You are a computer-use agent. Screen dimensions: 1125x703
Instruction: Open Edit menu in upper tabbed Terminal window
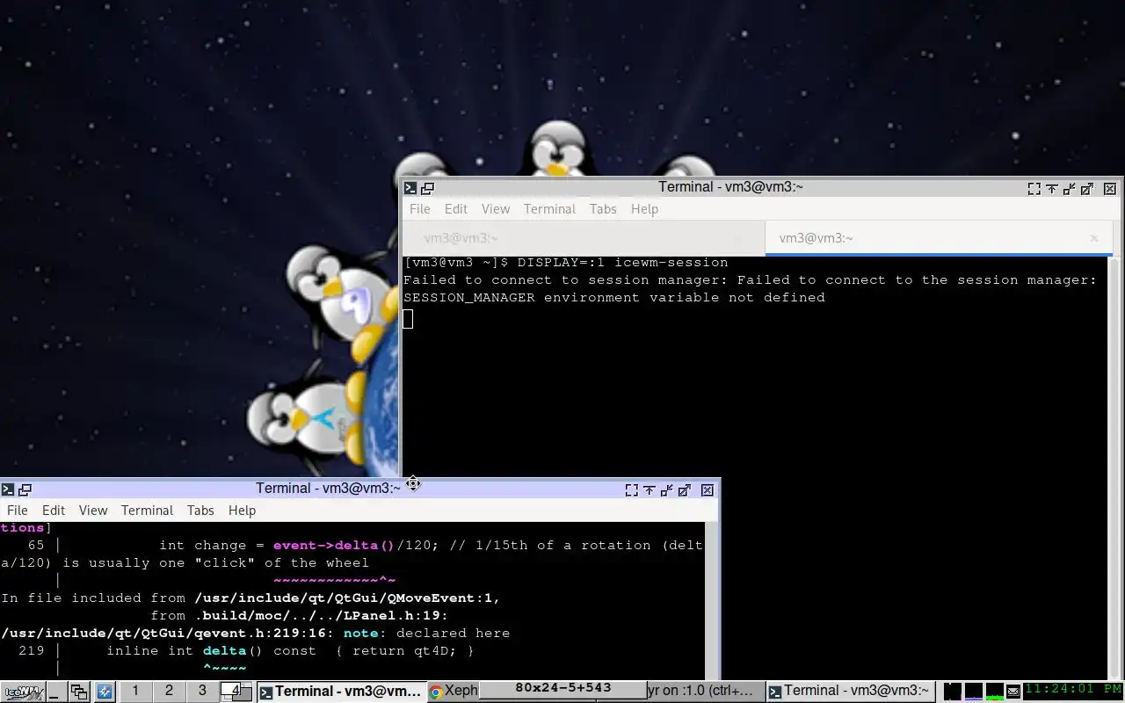(x=456, y=209)
